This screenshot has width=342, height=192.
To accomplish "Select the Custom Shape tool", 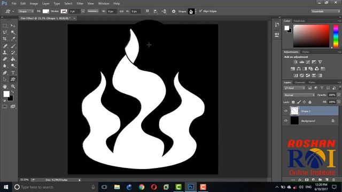I will [13, 79].
